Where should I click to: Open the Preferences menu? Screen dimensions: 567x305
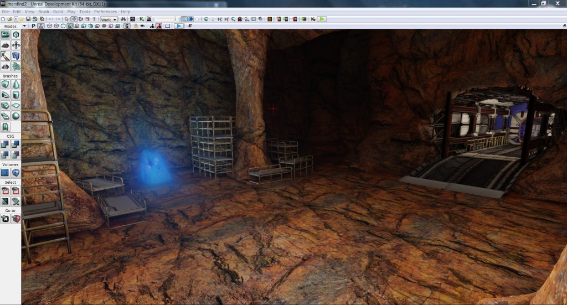coord(105,11)
